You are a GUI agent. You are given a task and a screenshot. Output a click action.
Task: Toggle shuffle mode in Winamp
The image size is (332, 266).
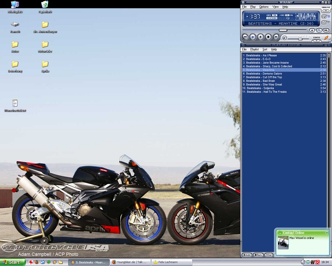pyautogui.click(x=324, y=22)
